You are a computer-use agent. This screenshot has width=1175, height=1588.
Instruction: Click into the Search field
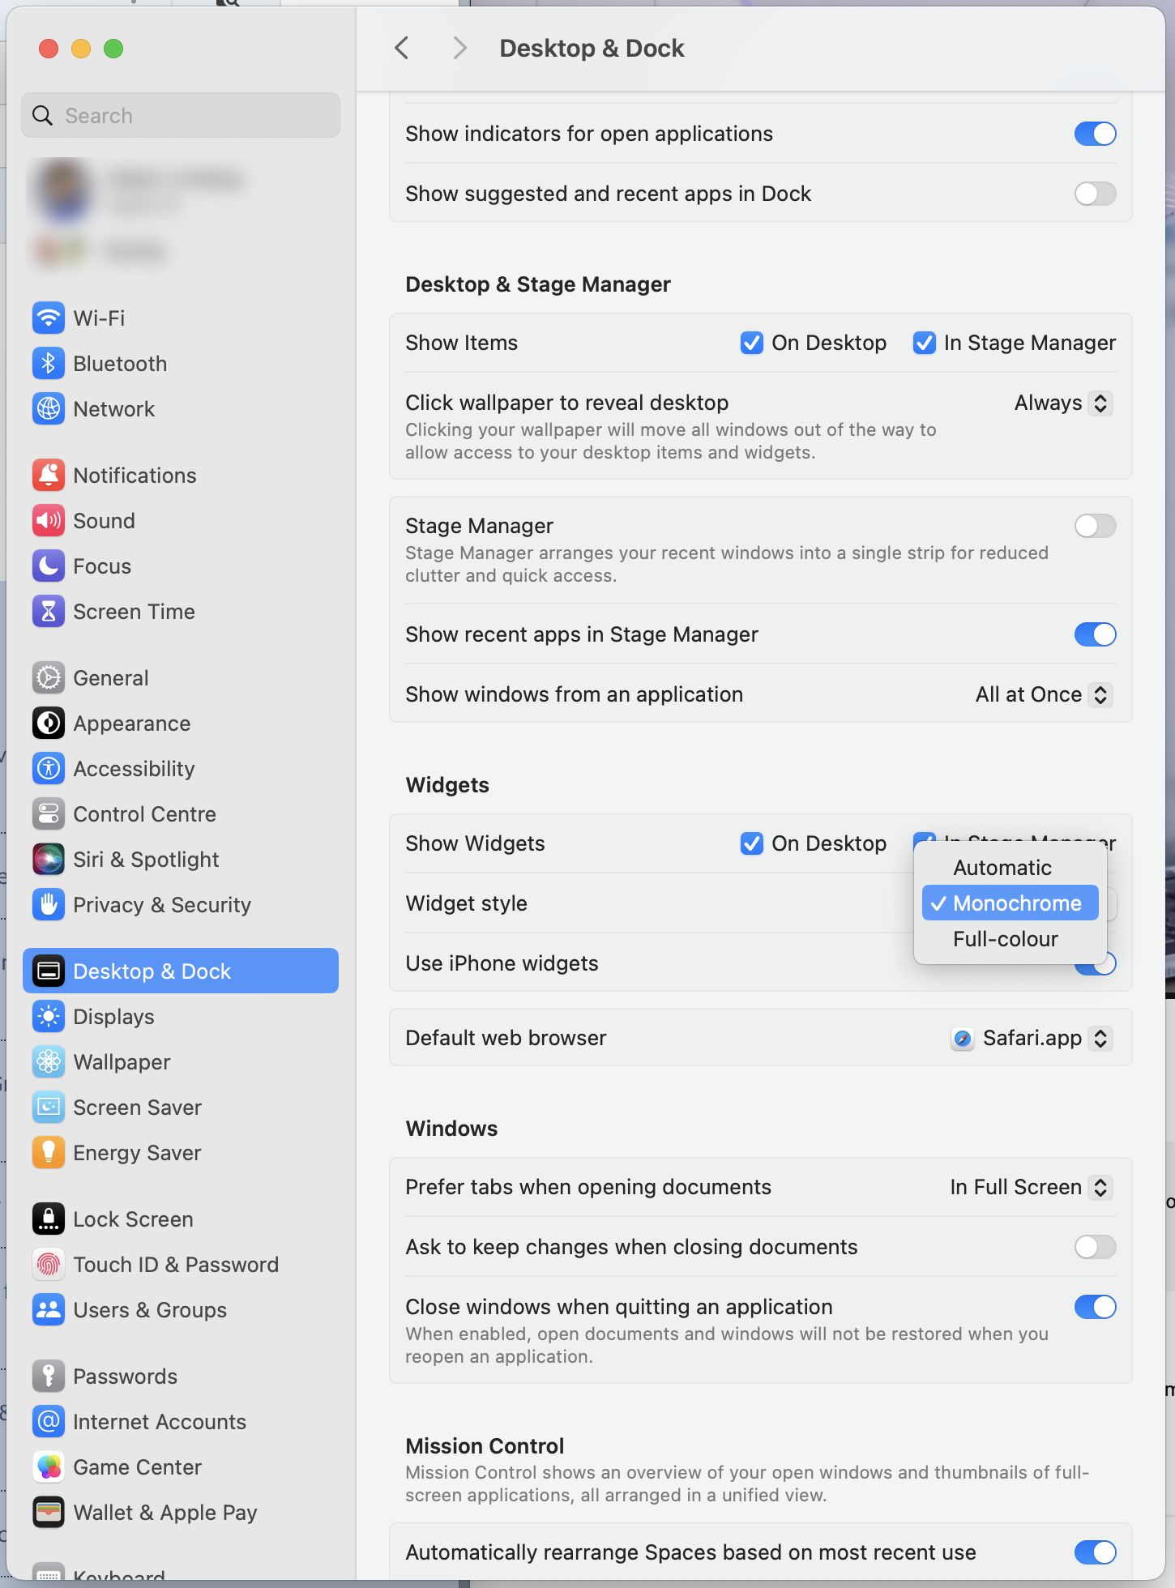181,115
